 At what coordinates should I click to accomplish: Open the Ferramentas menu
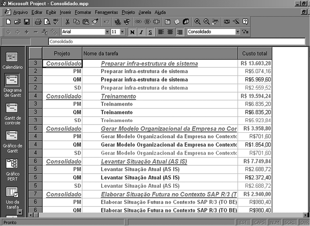click(x=106, y=12)
